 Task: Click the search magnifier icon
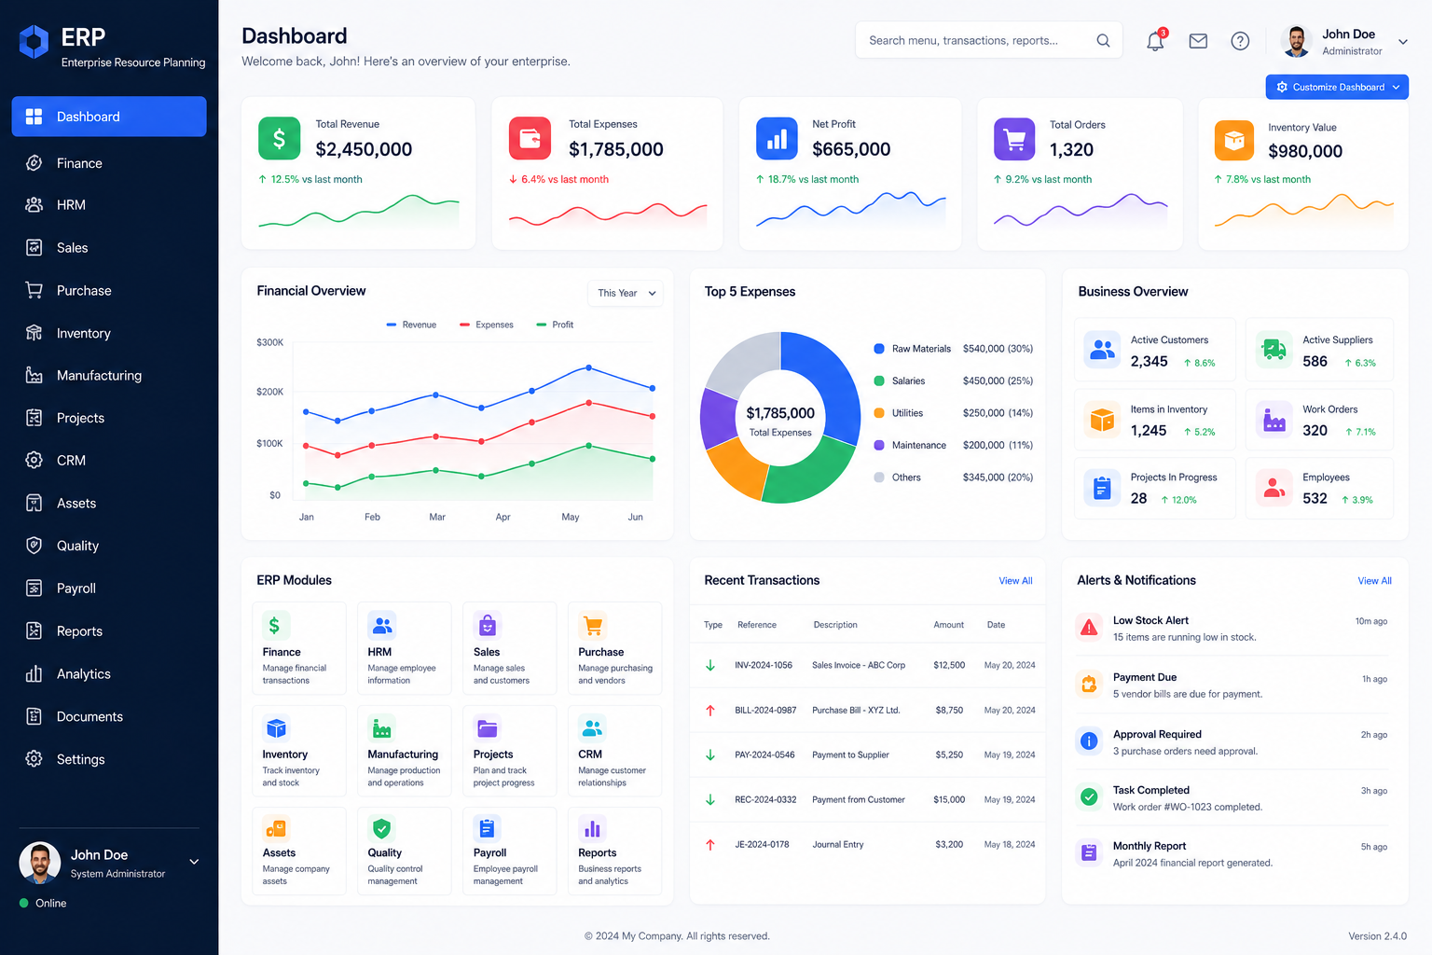click(1103, 40)
